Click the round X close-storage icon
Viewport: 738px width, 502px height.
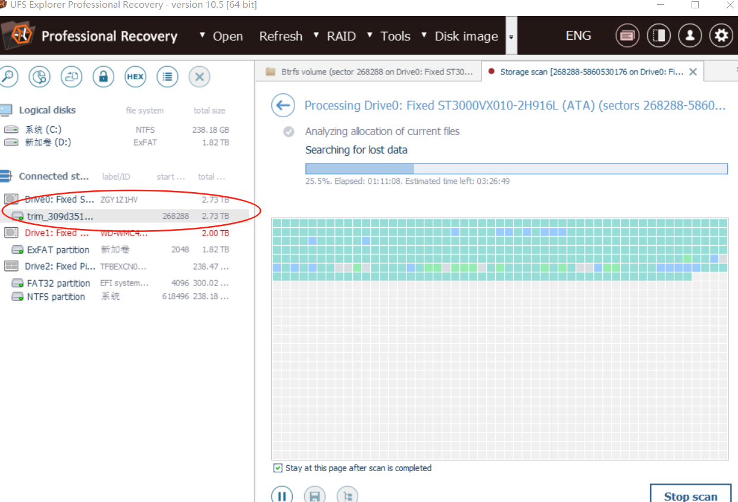click(199, 76)
